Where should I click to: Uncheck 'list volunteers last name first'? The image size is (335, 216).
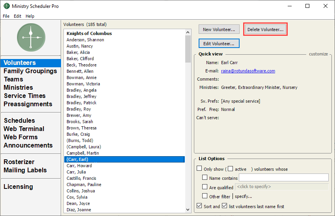pyautogui.click(x=225, y=206)
